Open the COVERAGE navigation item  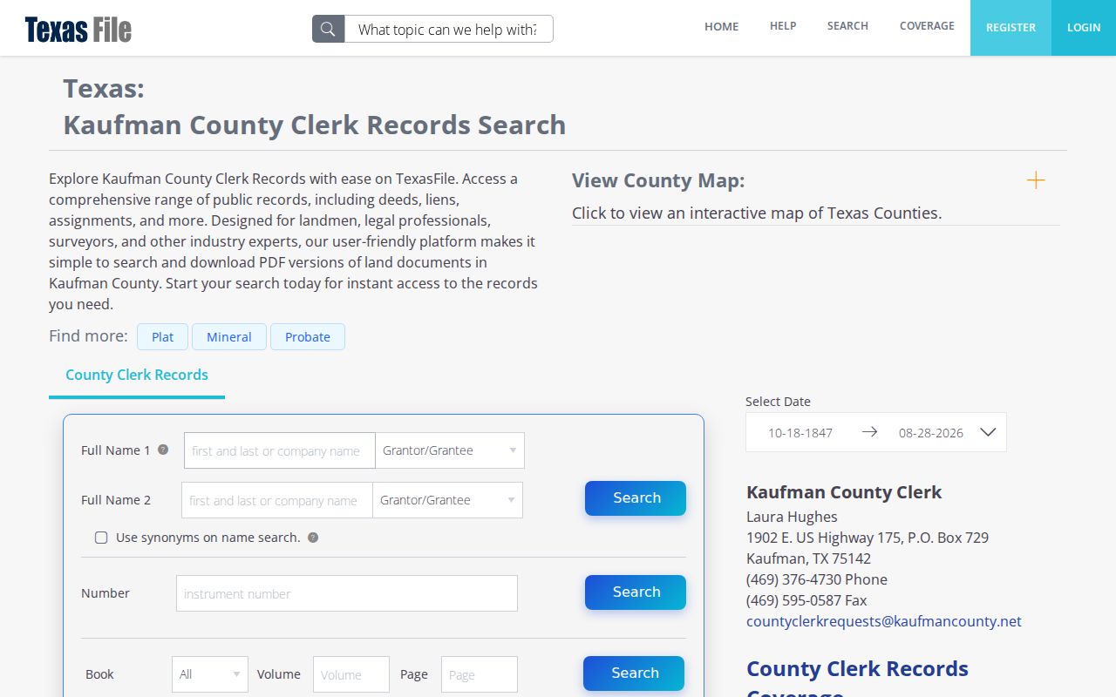click(927, 26)
